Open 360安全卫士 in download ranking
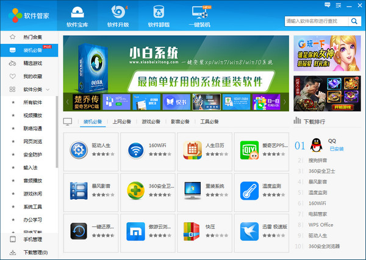Screen dimensions: 366x260 pyautogui.click(x=321, y=171)
